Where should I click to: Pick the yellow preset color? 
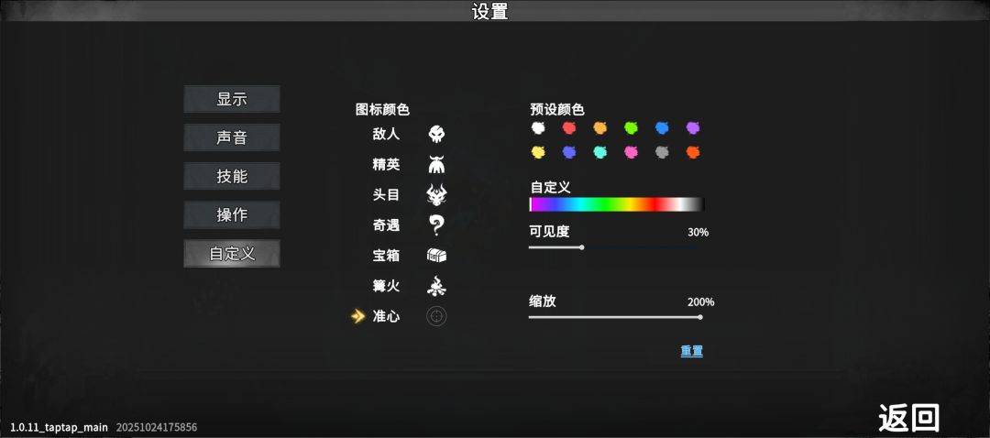tap(538, 152)
